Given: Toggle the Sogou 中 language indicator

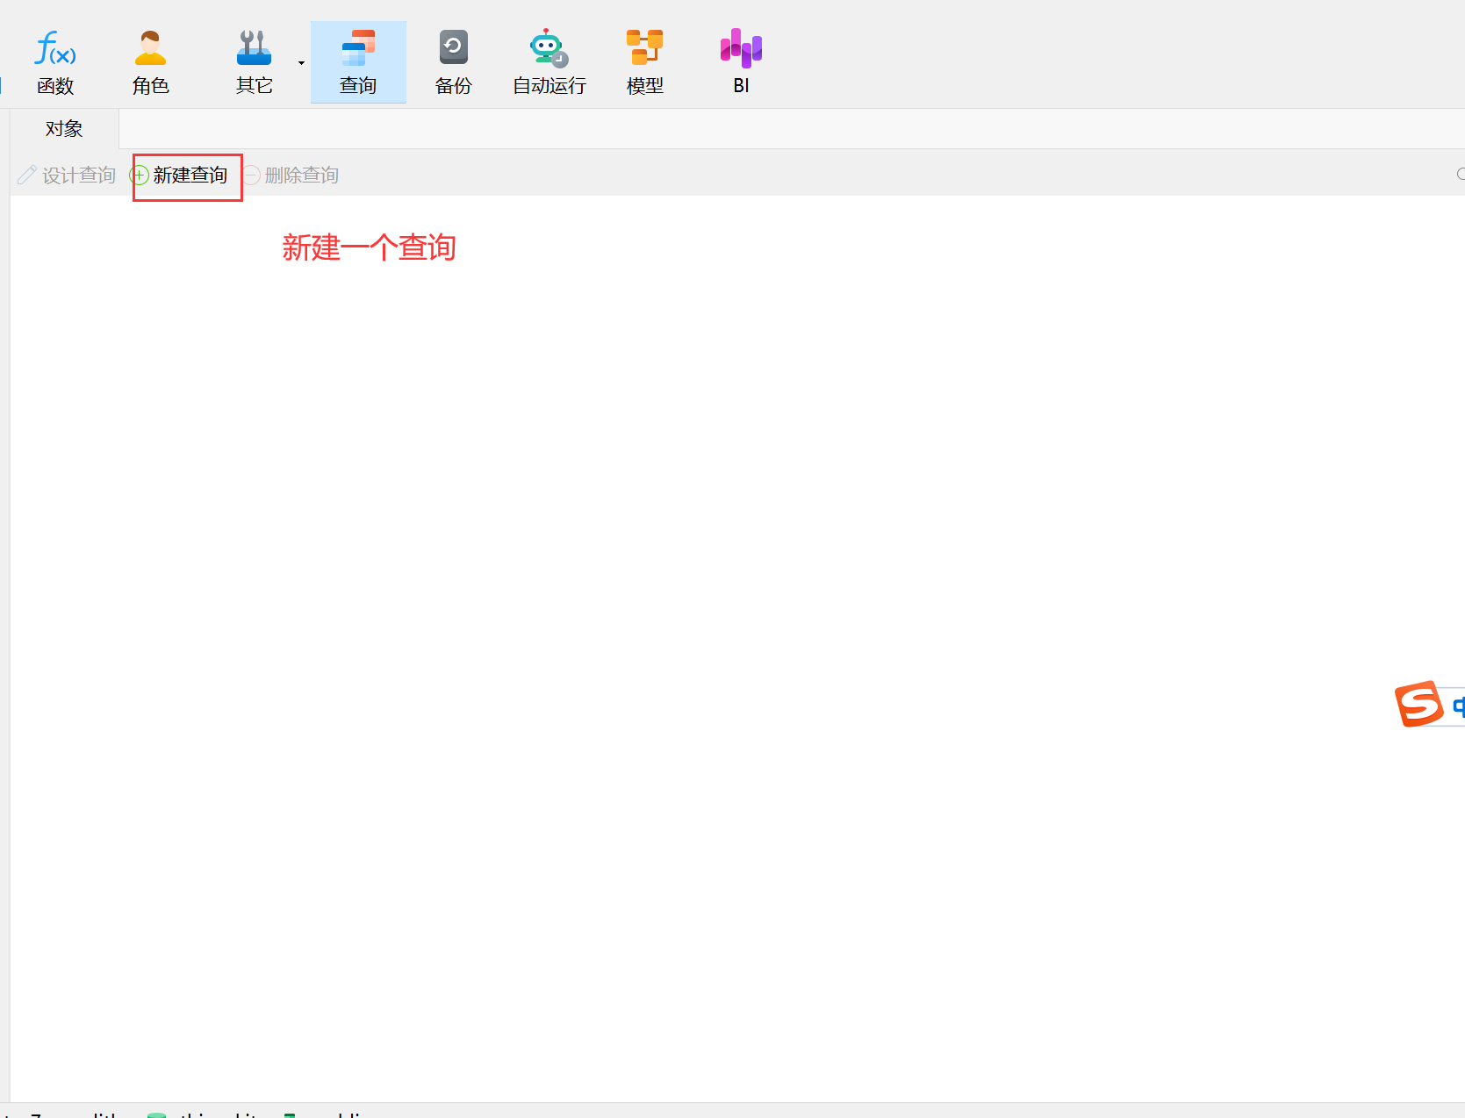Looking at the screenshot, I should [1458, 706].
